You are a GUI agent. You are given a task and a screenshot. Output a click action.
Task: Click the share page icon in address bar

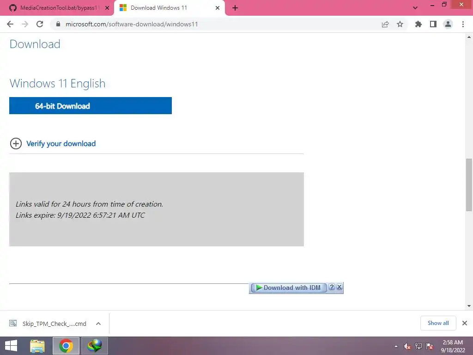coord(385,24)
